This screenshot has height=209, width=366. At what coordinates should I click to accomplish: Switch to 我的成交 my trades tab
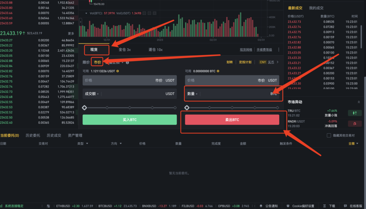tap(316, 8)
